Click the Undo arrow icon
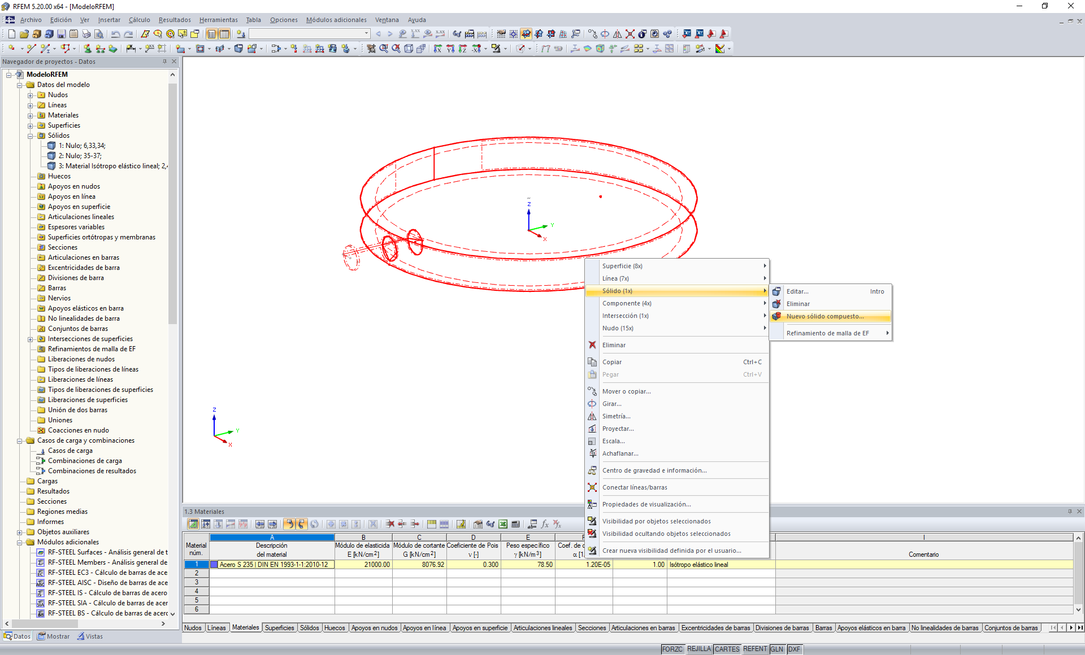This screenshot has width=1085, height=655. [x=115, y=34]
